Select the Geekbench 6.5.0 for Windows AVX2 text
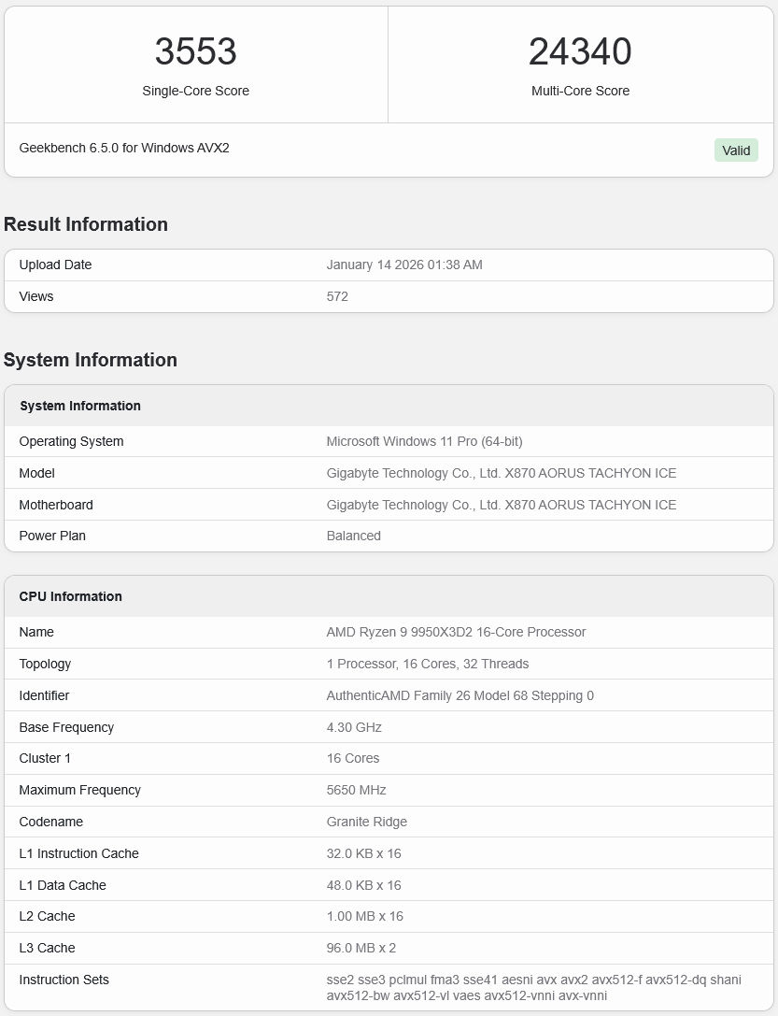This screenshot has width=778, height=1016. 124,148
